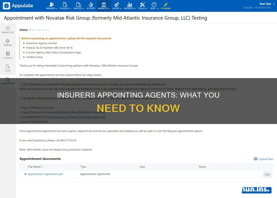277x198 pixels.
Task: Click 'Federal Tax ID Number' list item
Action: pos(49,48)
